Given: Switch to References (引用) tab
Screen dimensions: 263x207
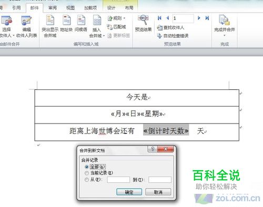Looking at the screenshot, I should pos(17,8).
